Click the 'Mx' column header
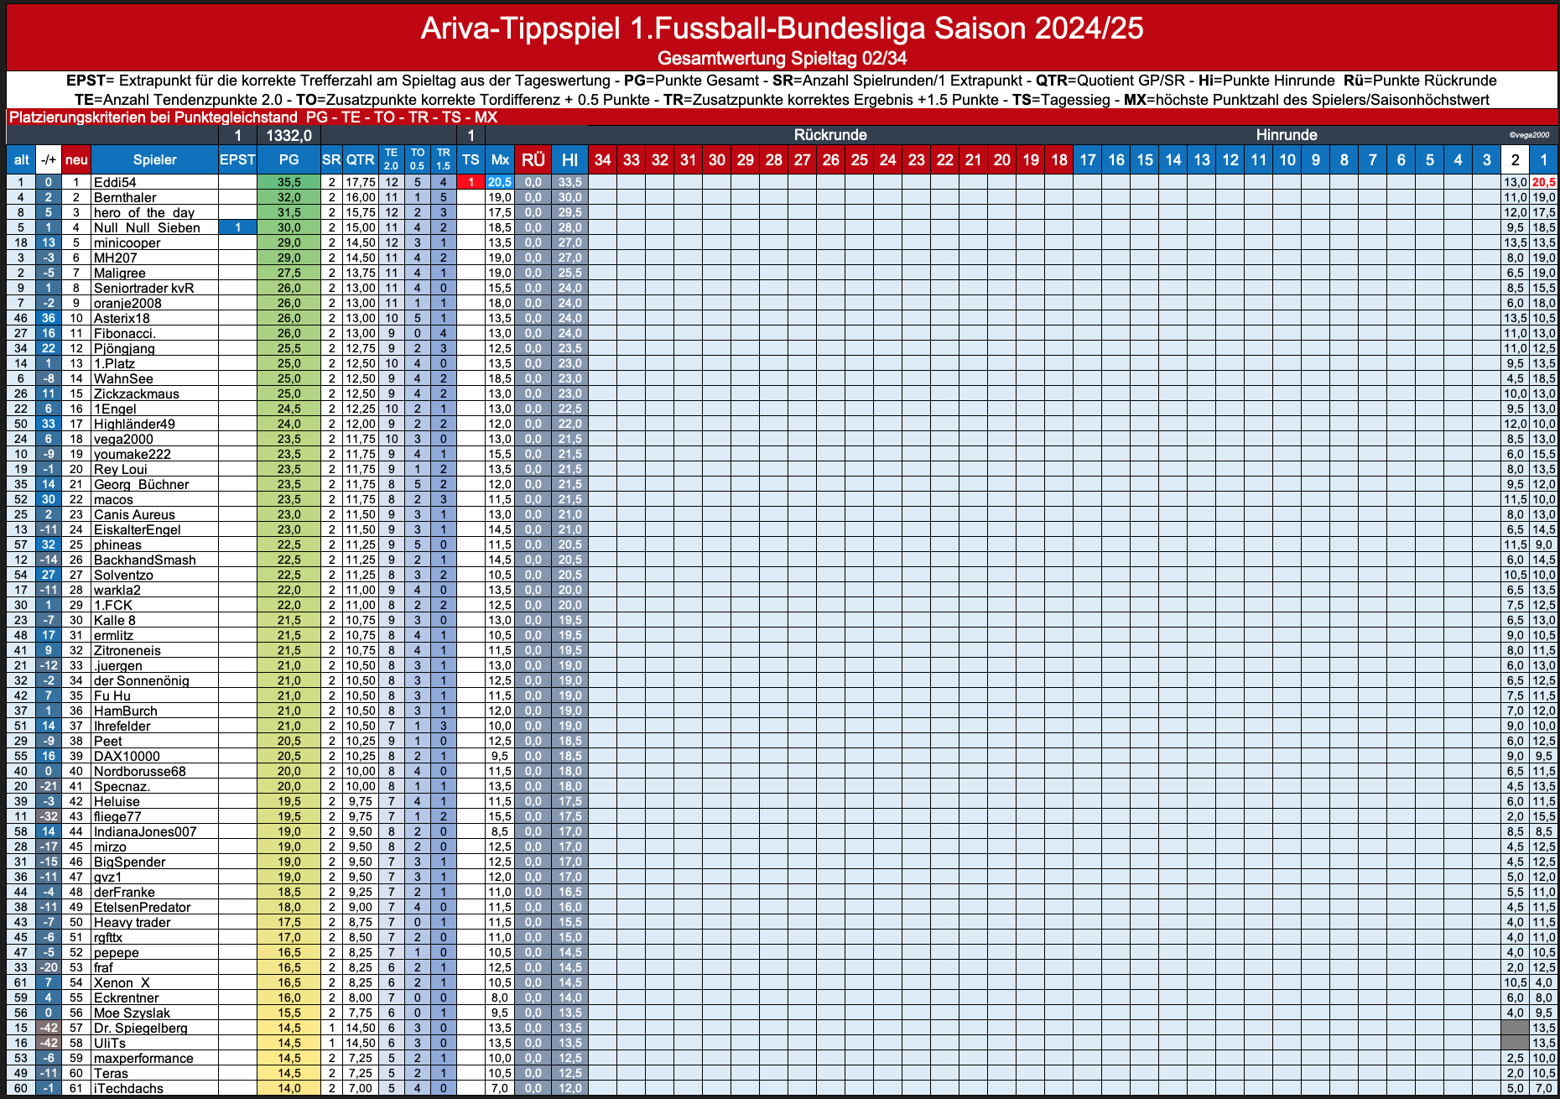Image resolution: width=1560 pixels, height=1099 pixels. (500, 159)
